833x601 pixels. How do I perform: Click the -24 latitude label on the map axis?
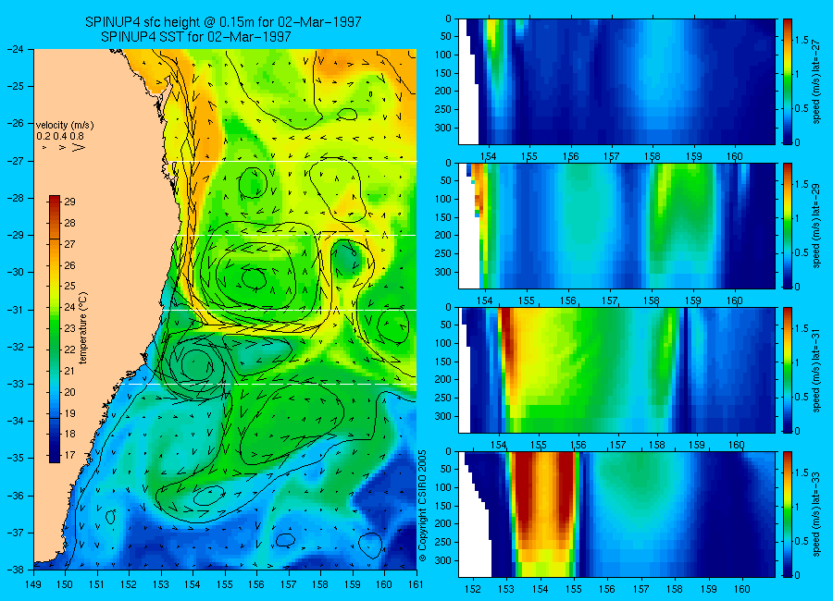coord(14,49)
